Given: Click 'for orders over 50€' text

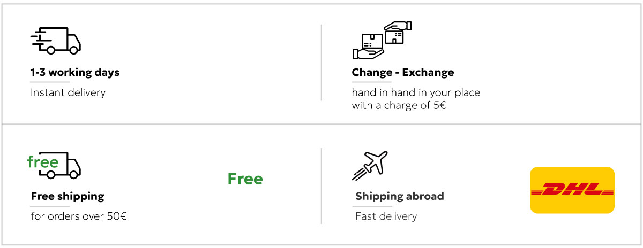Looking at the screenshot, I should point(79,216).
